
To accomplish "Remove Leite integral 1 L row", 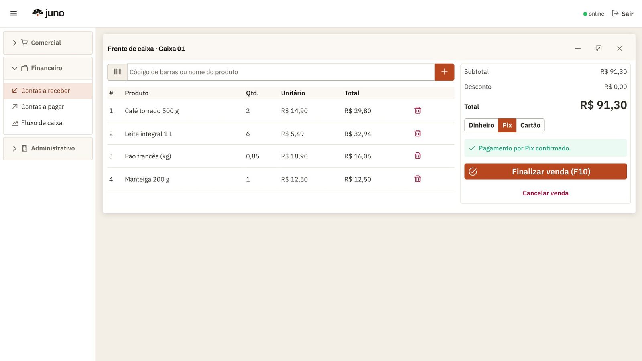I will [418, 133].
